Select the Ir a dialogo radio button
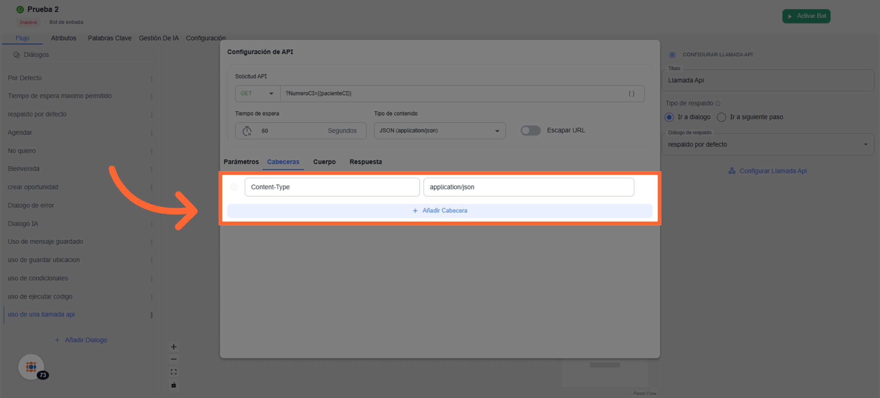The image size is (880, 398). [669, 117]
